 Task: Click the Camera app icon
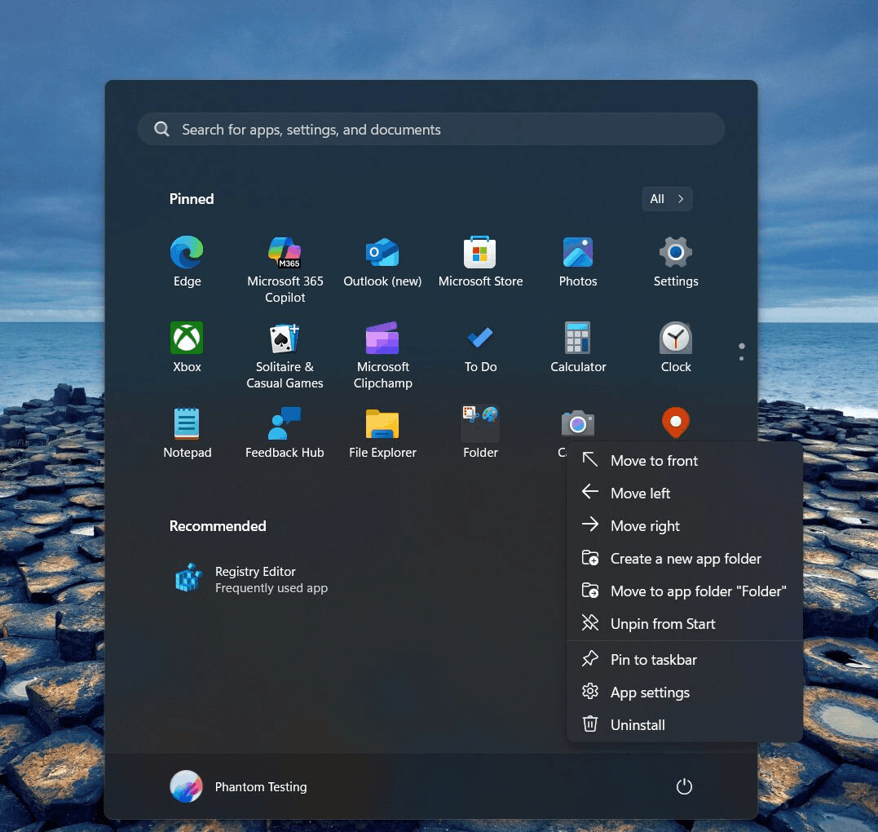[578, 423]
